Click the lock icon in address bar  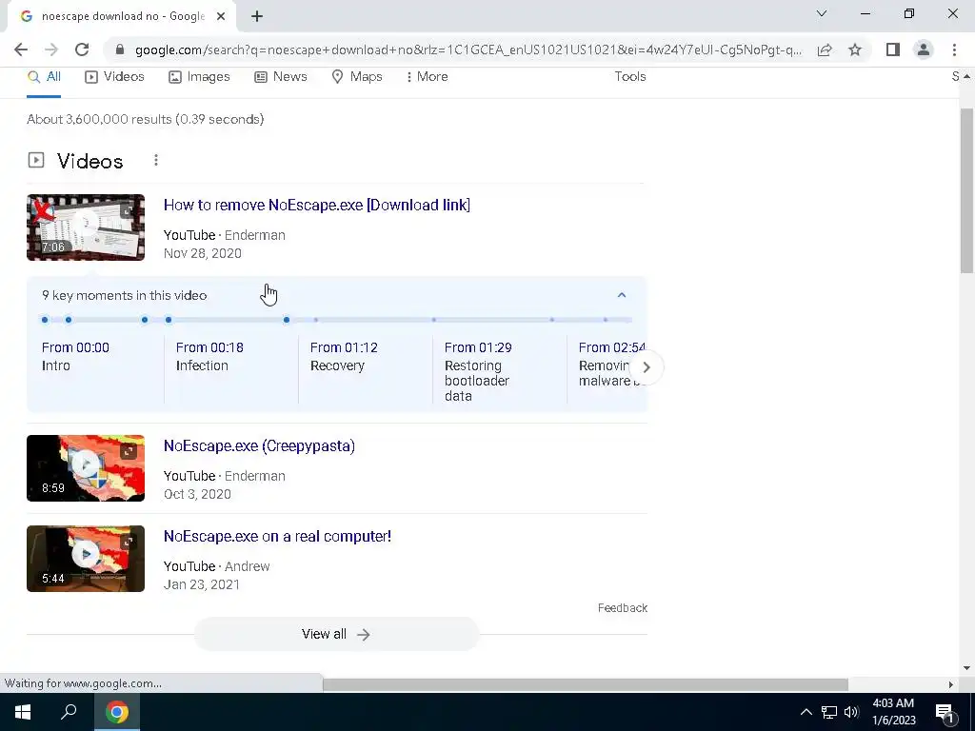120,49
